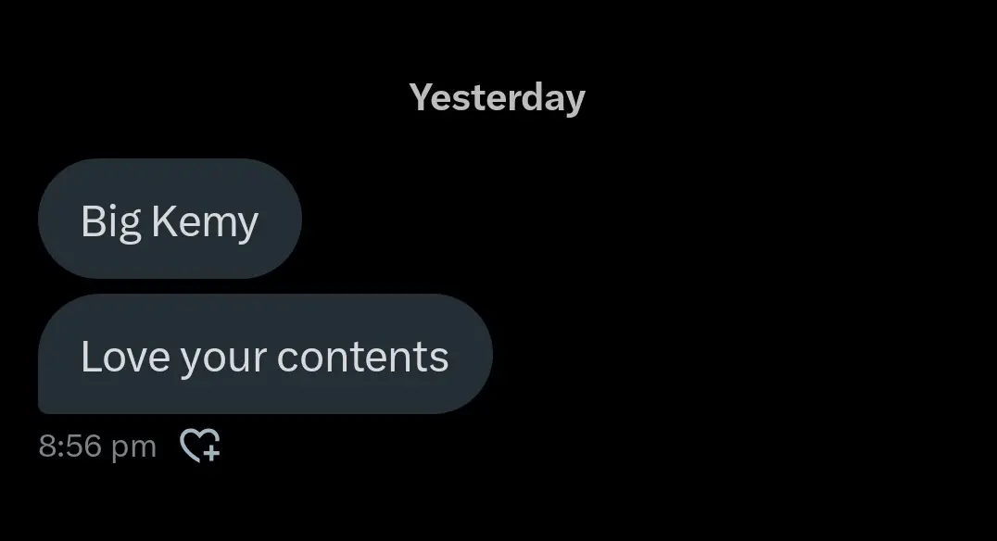The height and width of the screenshot is (541, 997).
Task: Click the 'pm' part of the message time
Action: (133, 448)
